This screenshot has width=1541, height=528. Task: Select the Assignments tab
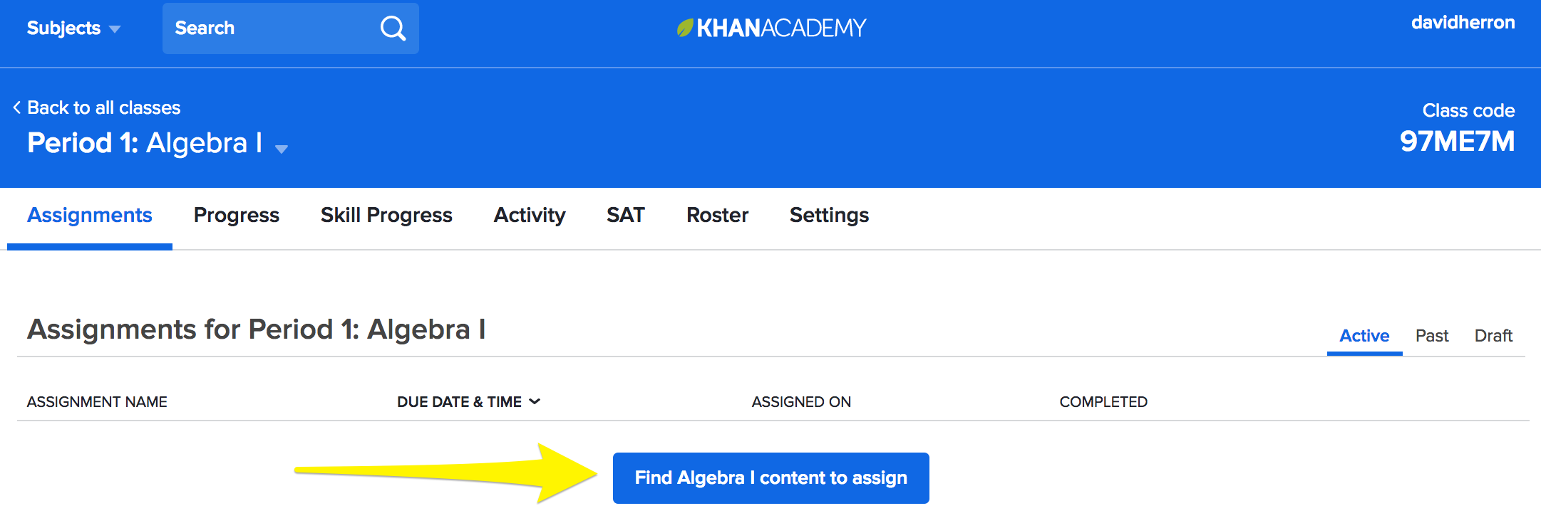point(90,215)
